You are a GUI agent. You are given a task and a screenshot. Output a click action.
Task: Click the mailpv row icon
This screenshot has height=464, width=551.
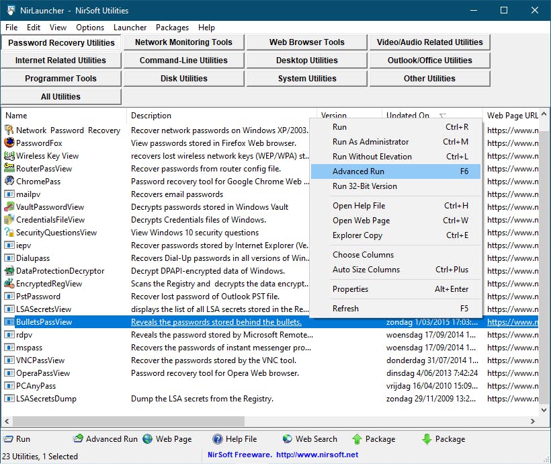(x=9, y=194)
